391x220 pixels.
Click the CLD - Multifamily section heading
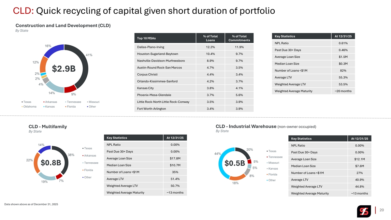tap(48, 127)
